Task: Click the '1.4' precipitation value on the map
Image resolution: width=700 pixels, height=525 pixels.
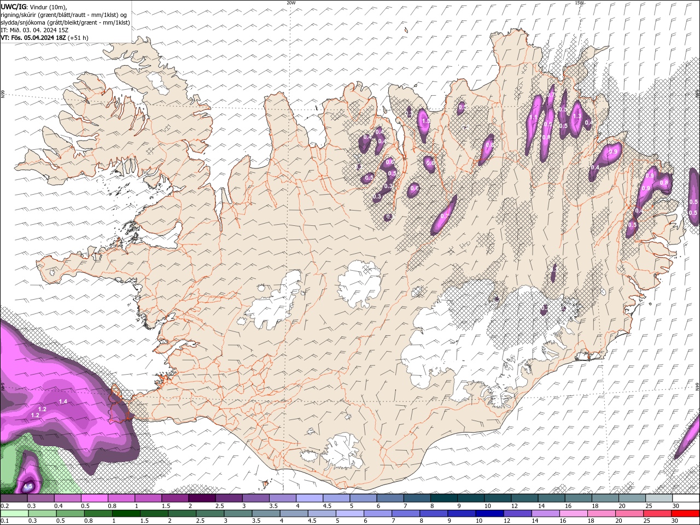Action: point(63,401)
